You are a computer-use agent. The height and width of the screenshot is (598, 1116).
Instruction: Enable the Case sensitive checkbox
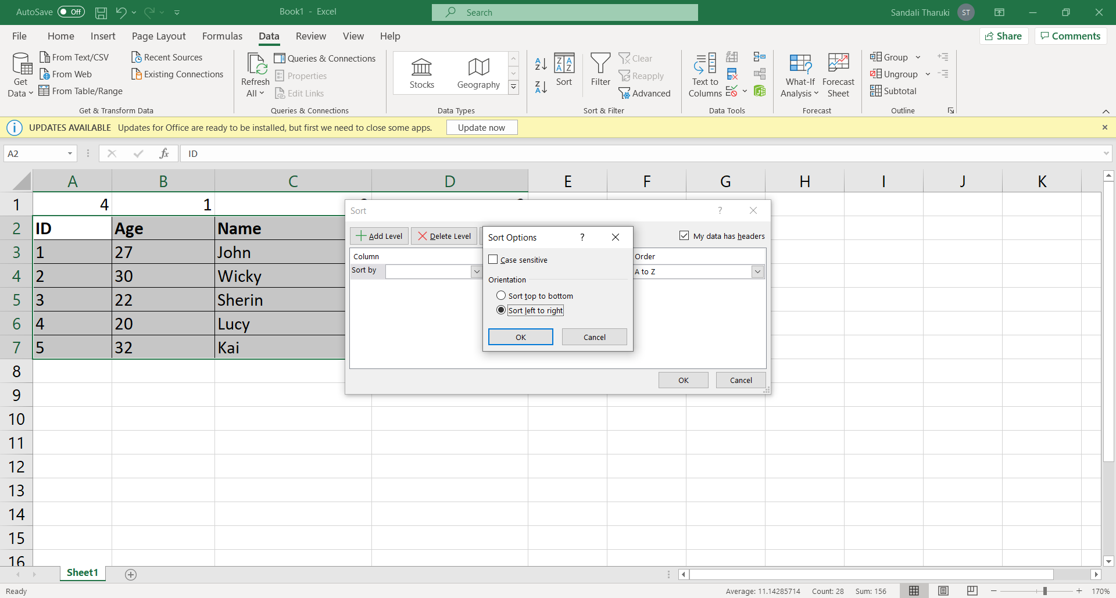493,259
